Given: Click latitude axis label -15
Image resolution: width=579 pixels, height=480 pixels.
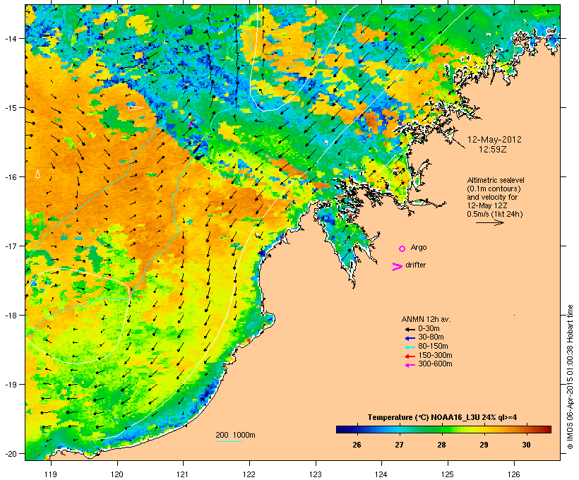Looking at the screenshot, I should pos(11,108).
